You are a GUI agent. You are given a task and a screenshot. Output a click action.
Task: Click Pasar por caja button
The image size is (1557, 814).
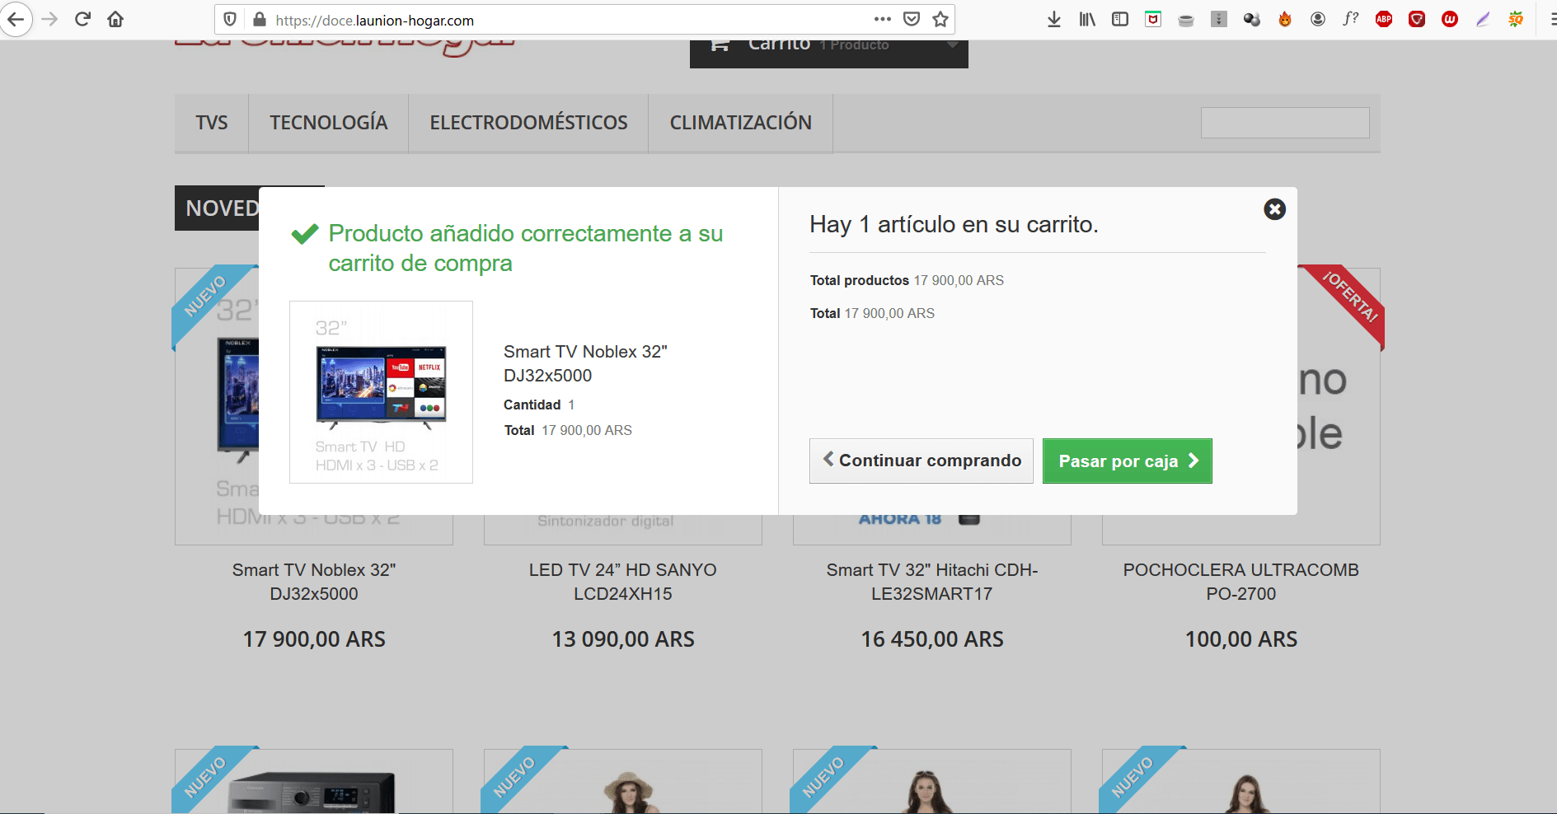click(x=1127, y=461)
